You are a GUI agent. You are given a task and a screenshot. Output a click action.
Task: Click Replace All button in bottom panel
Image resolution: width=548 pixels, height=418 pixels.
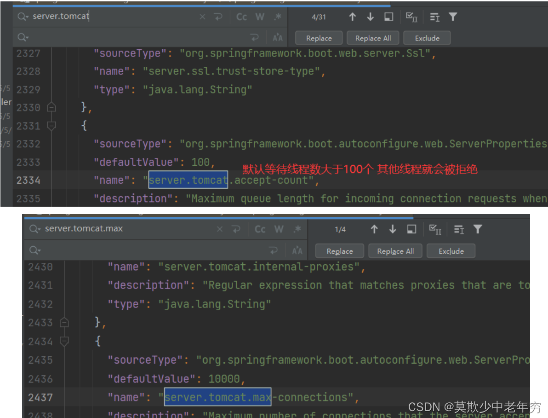click(x=395, y=251)
